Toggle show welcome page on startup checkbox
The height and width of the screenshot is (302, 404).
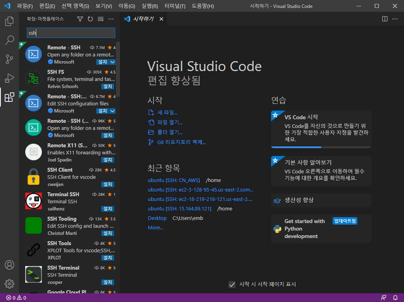(232, 285)
